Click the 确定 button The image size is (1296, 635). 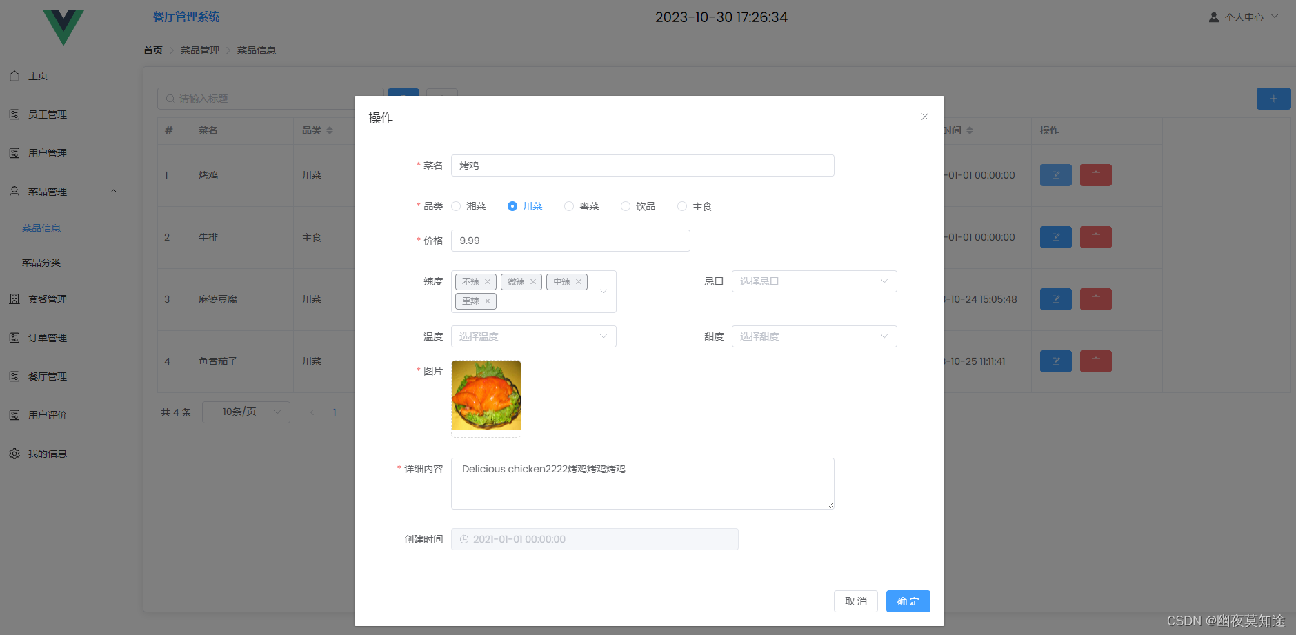pyautogui.click(x=908, y=601)
